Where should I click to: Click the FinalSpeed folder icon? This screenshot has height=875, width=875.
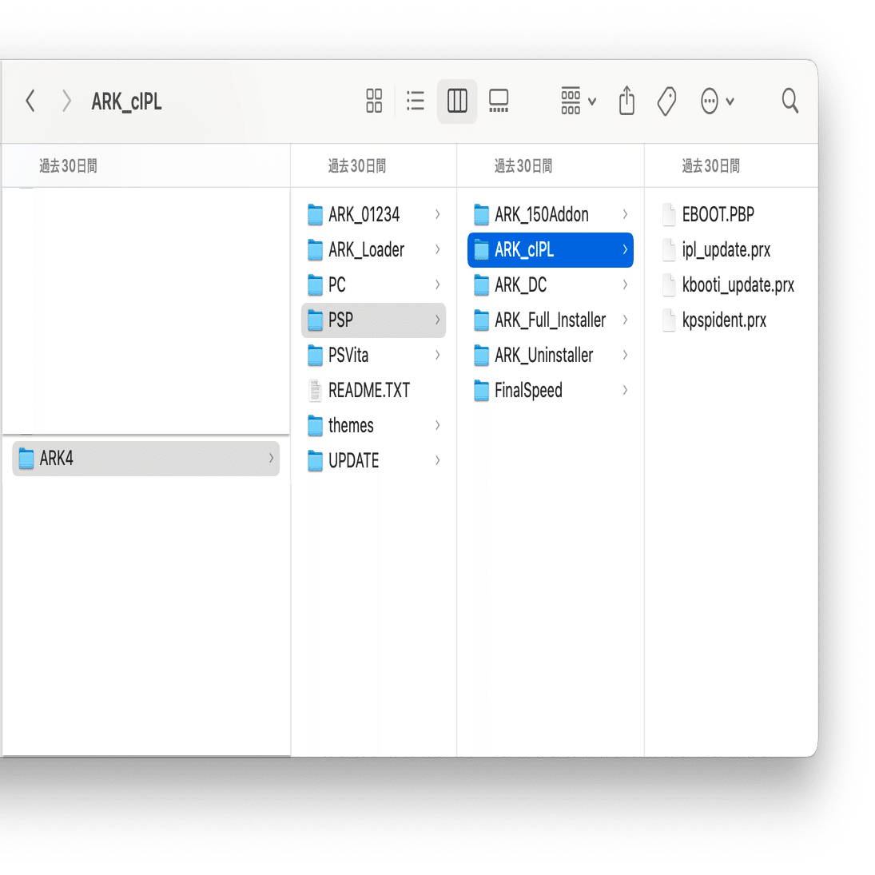click(482, 390)
